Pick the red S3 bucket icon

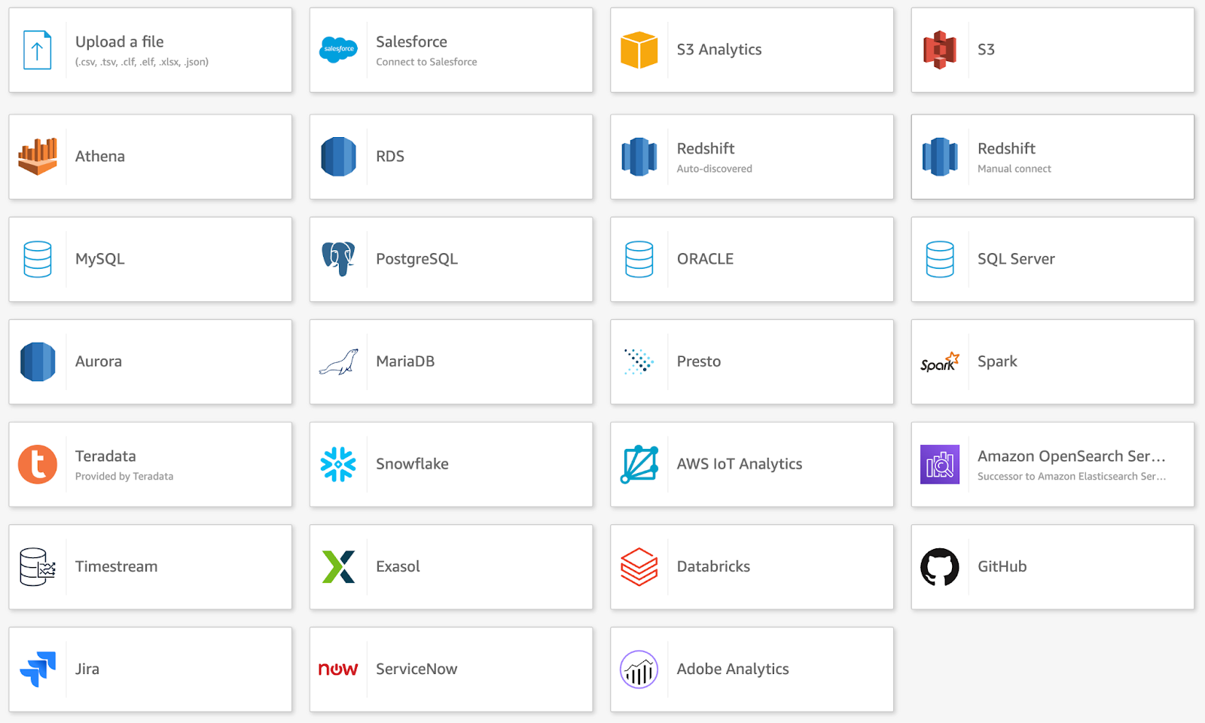click(940, 50)
